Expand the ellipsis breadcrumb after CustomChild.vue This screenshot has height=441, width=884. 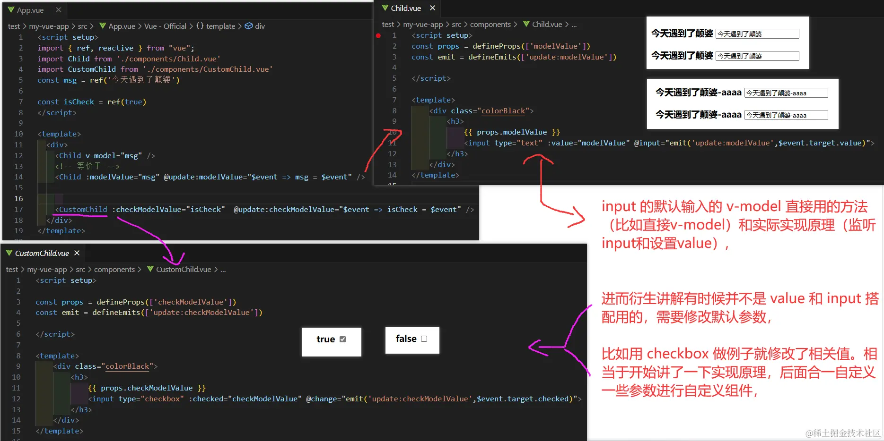tap(223, 269)
